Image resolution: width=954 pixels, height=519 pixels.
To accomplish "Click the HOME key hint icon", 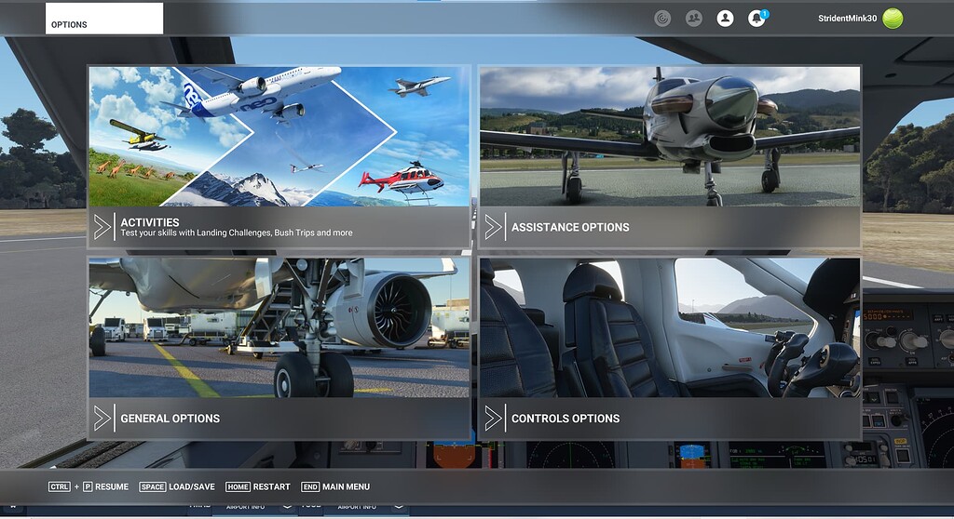I will [238, 486].
